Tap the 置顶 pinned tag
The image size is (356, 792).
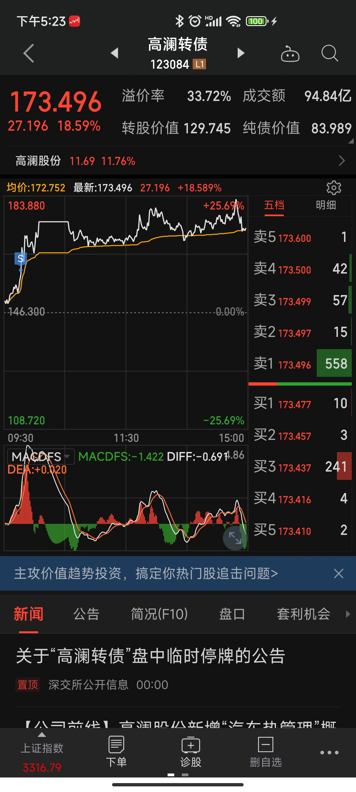[x=28, y=685]
